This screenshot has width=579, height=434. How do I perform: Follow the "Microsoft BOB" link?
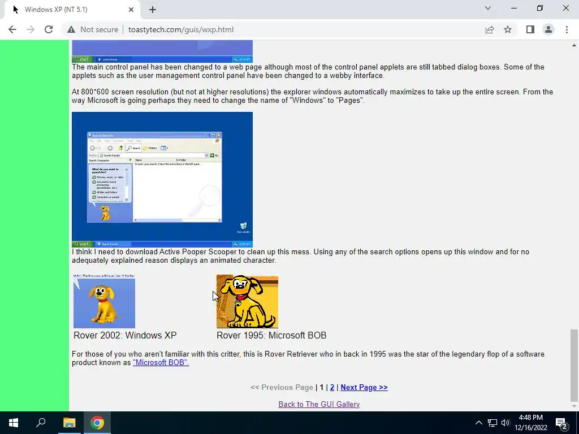pyautogui.click(x=161, y=362)
